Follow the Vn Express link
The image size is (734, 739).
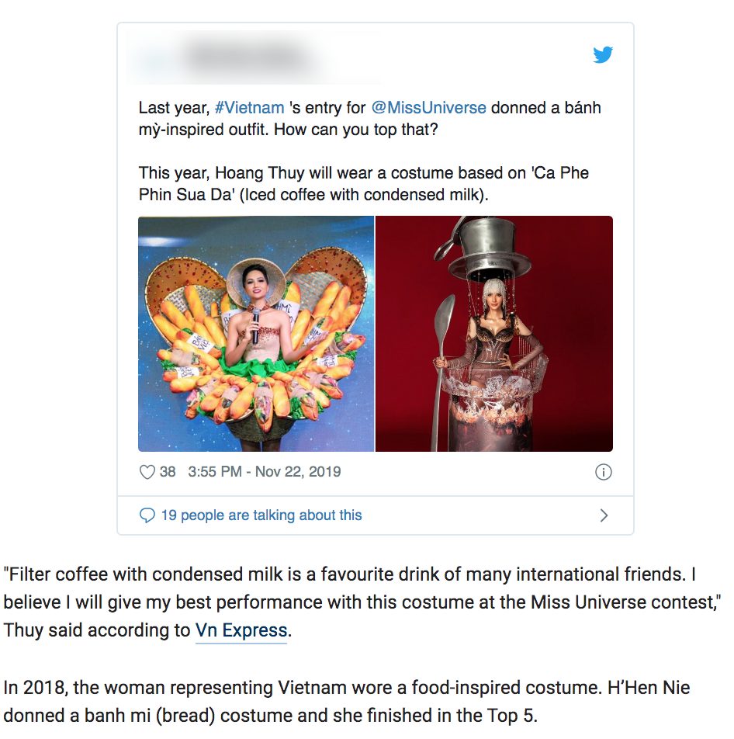tap(241, 630)
